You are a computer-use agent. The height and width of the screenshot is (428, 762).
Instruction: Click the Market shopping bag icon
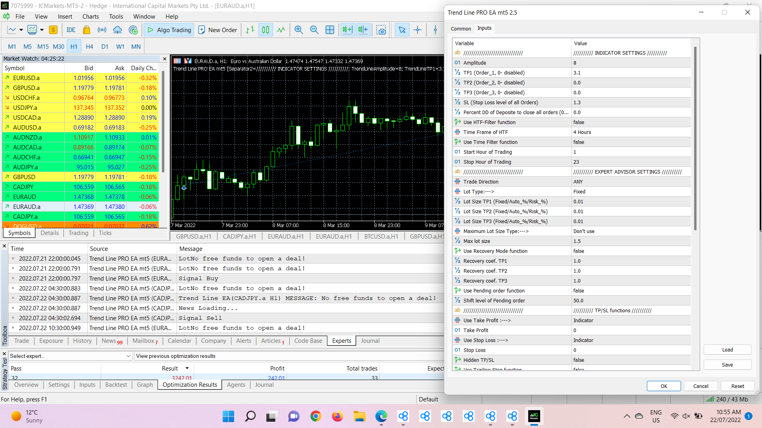click(x=87, y=30)
